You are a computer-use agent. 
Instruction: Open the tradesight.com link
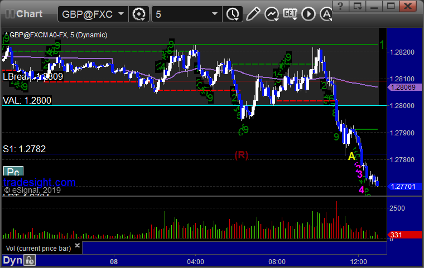(40, 182)
